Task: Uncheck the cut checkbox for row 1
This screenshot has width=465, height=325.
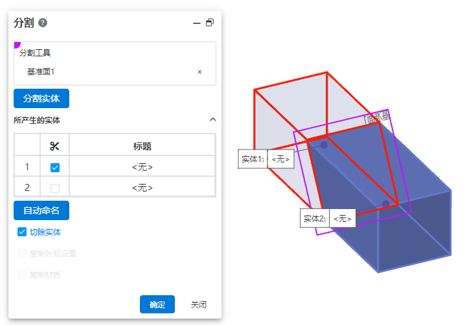Action: coord(55,167)
